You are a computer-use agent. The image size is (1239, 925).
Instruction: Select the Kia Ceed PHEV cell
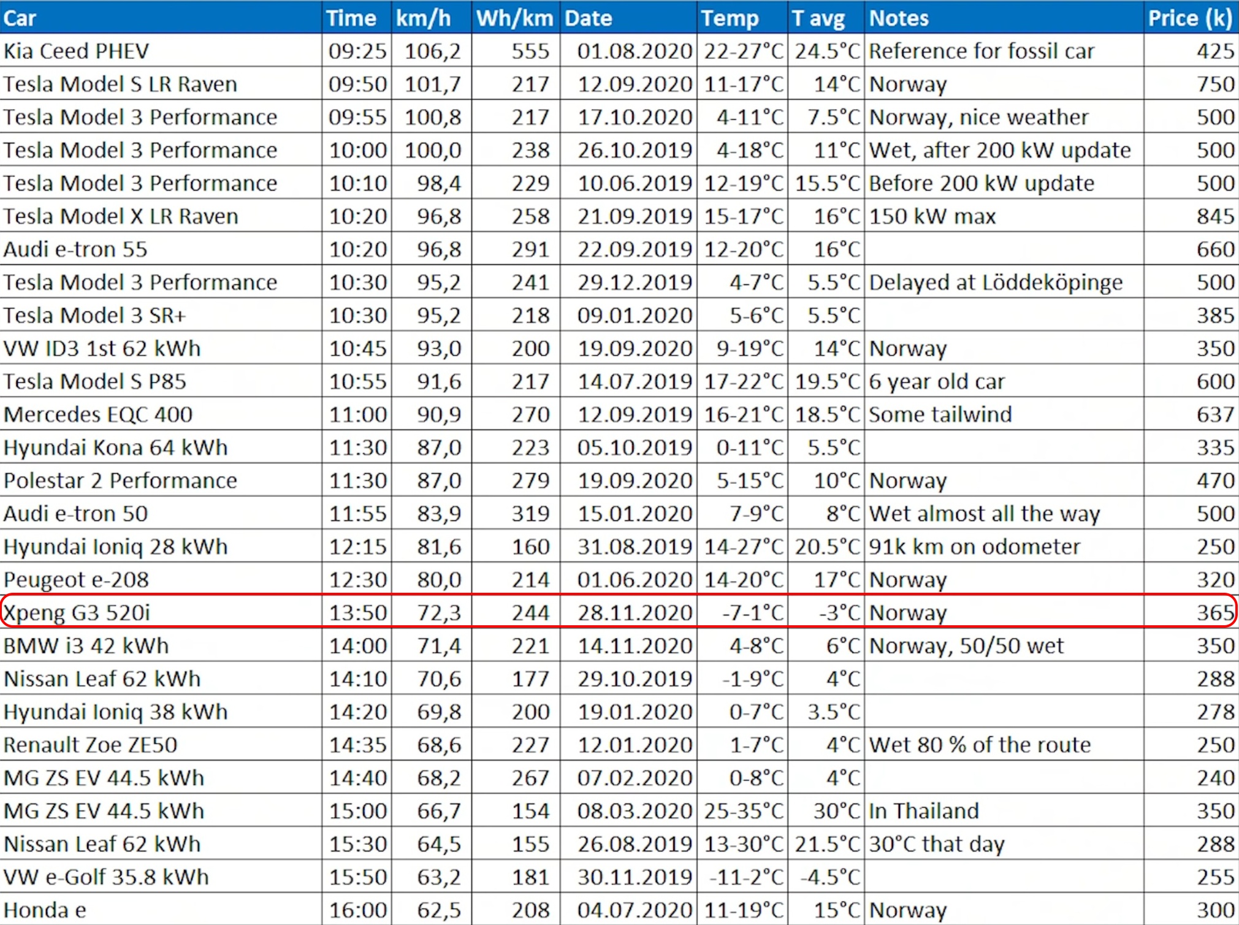point(161,50)
